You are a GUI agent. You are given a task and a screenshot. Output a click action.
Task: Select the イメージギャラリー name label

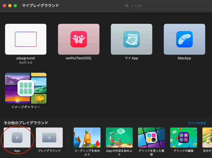point(26,107)
